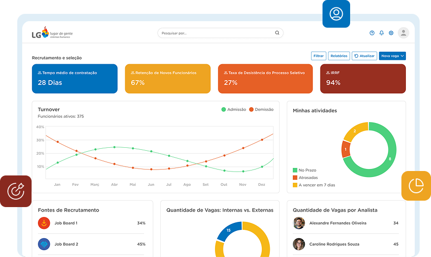Click the search magnifier icon
Image resolution: width=431 pixels, height=257 pixels.
[277, 33]
